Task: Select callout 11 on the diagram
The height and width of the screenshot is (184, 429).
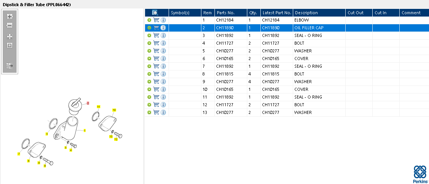Action: (98, 107)
